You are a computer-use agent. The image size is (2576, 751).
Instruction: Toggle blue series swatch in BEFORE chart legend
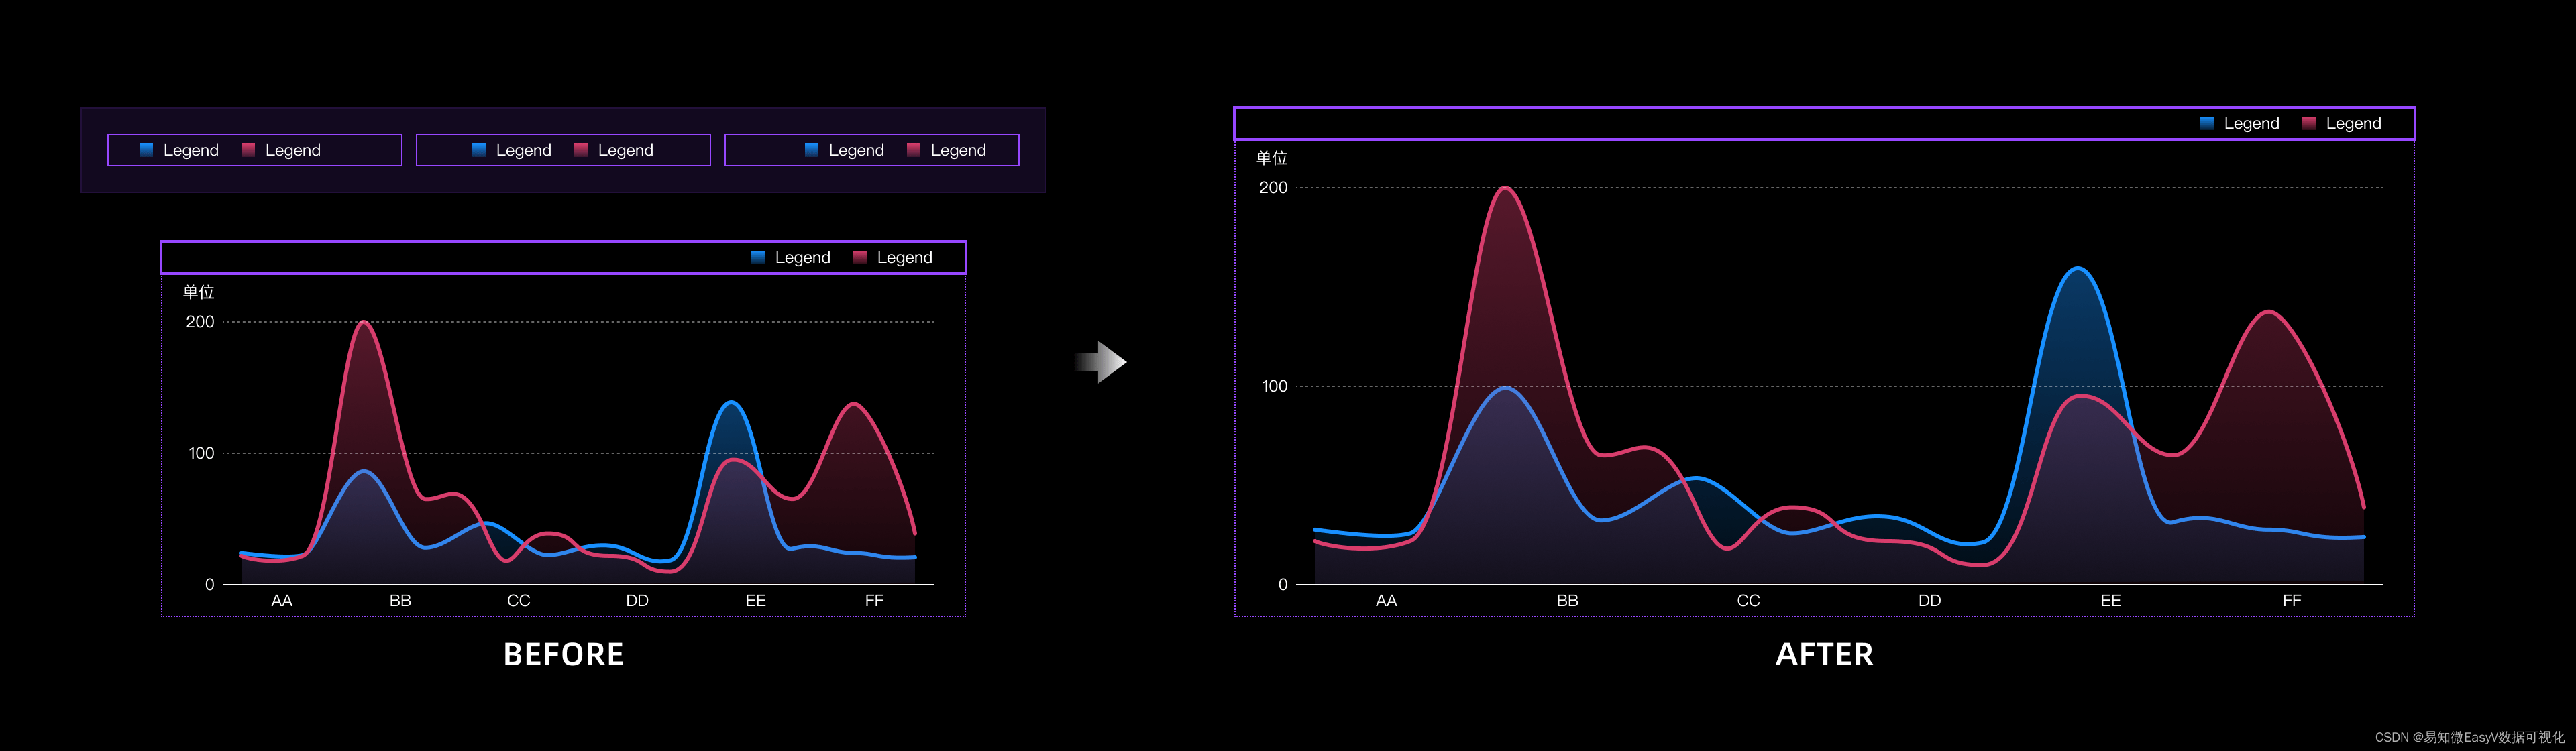[x=758, y=257]
